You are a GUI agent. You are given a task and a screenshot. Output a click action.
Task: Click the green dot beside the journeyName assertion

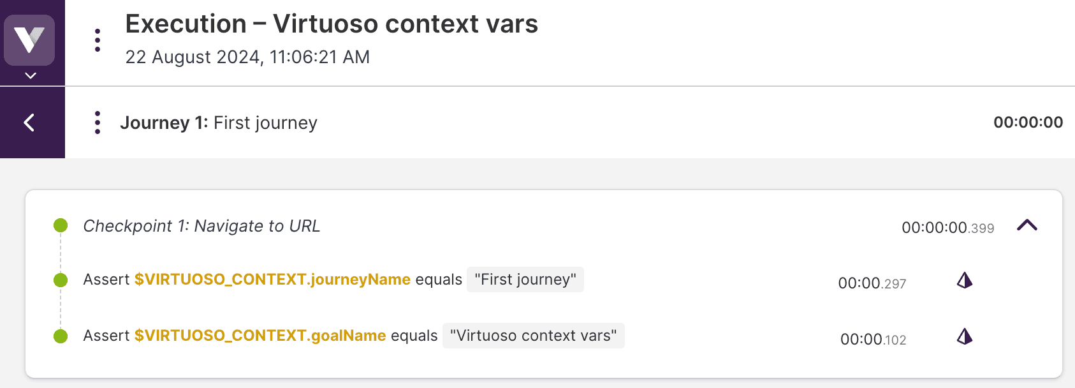[x=60, y=280]
